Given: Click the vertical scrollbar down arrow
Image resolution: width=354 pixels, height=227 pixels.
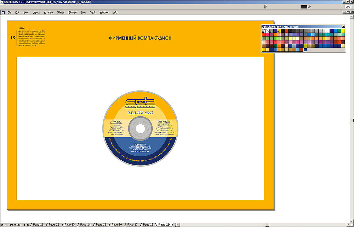Looking at the screenshot, I should tap(352, 221).
